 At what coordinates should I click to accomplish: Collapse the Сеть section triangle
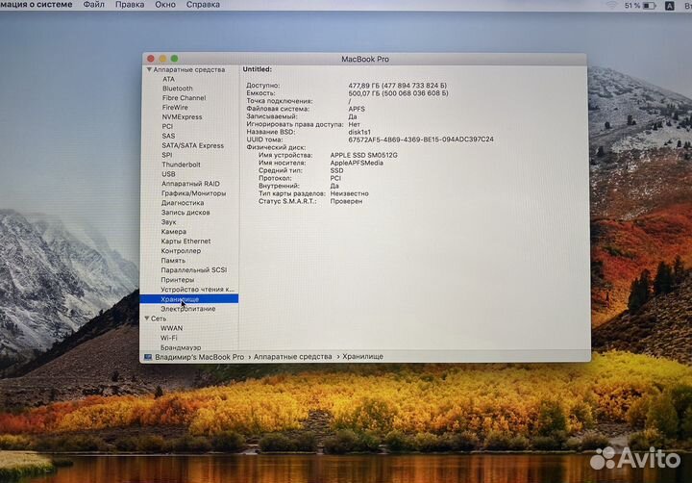click(x=147, y=318)
